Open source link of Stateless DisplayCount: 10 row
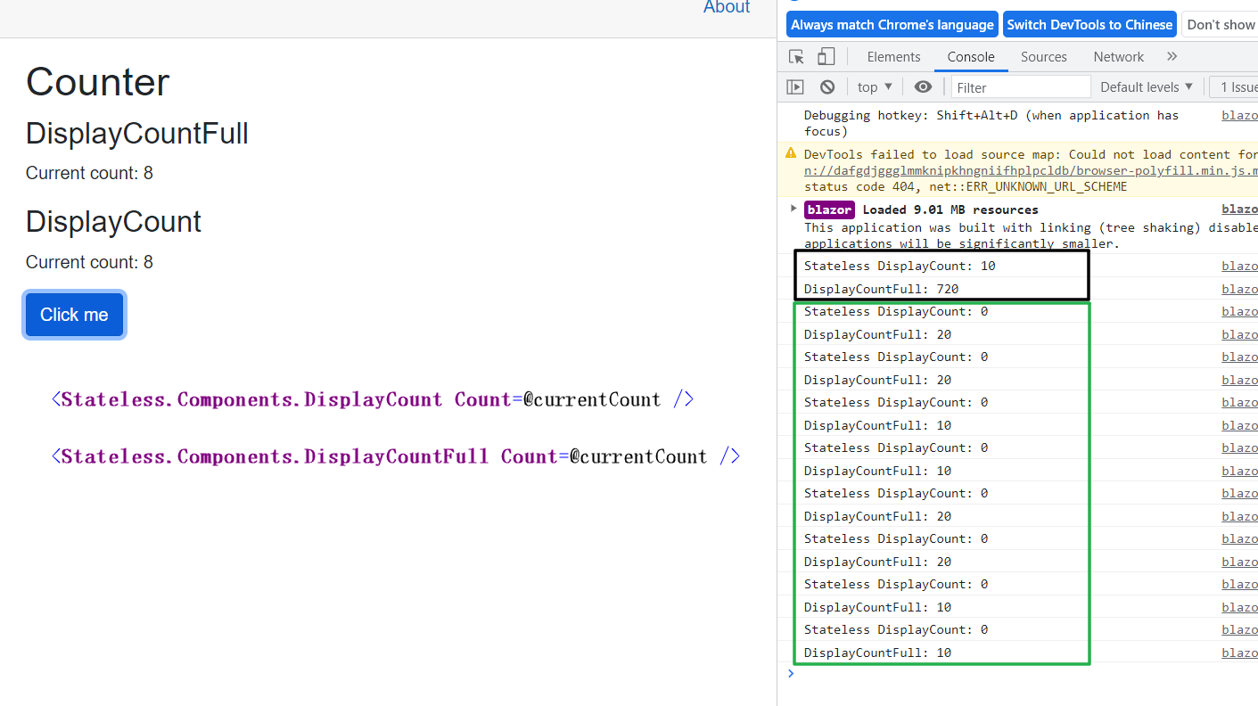 coord(1239,266)
